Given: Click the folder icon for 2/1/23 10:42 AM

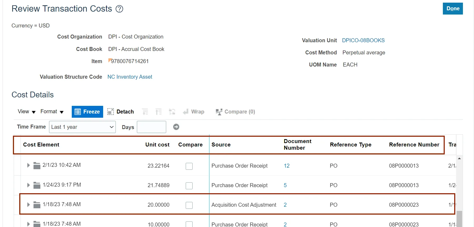Looking at the screenshot, I should pos(37,165).
